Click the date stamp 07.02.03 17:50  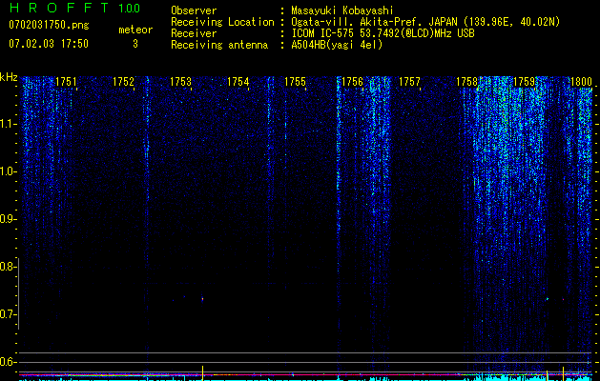point(49,43)
